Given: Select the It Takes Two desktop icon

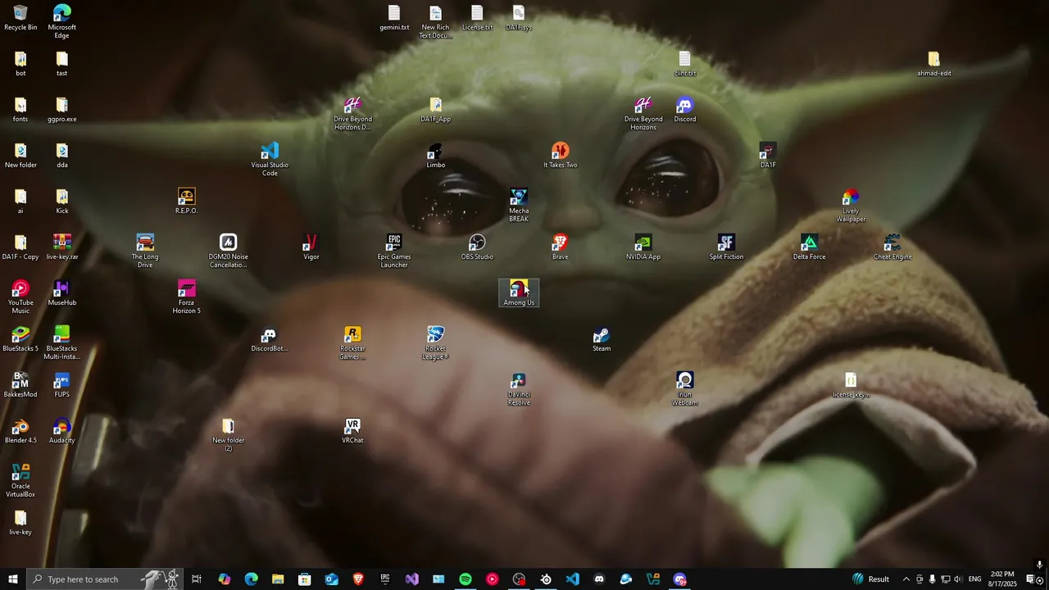Looking at the screenshot, I should click(561, 156).
